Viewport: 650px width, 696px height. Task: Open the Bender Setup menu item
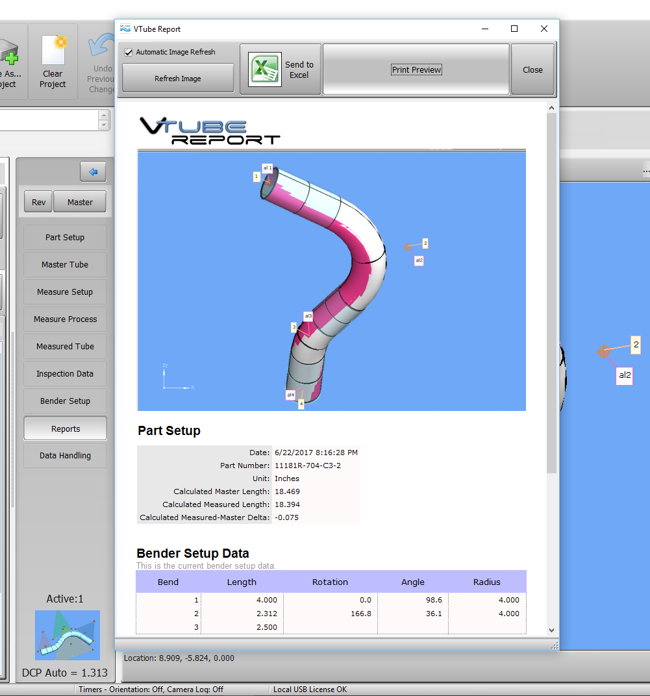(65, 401)
